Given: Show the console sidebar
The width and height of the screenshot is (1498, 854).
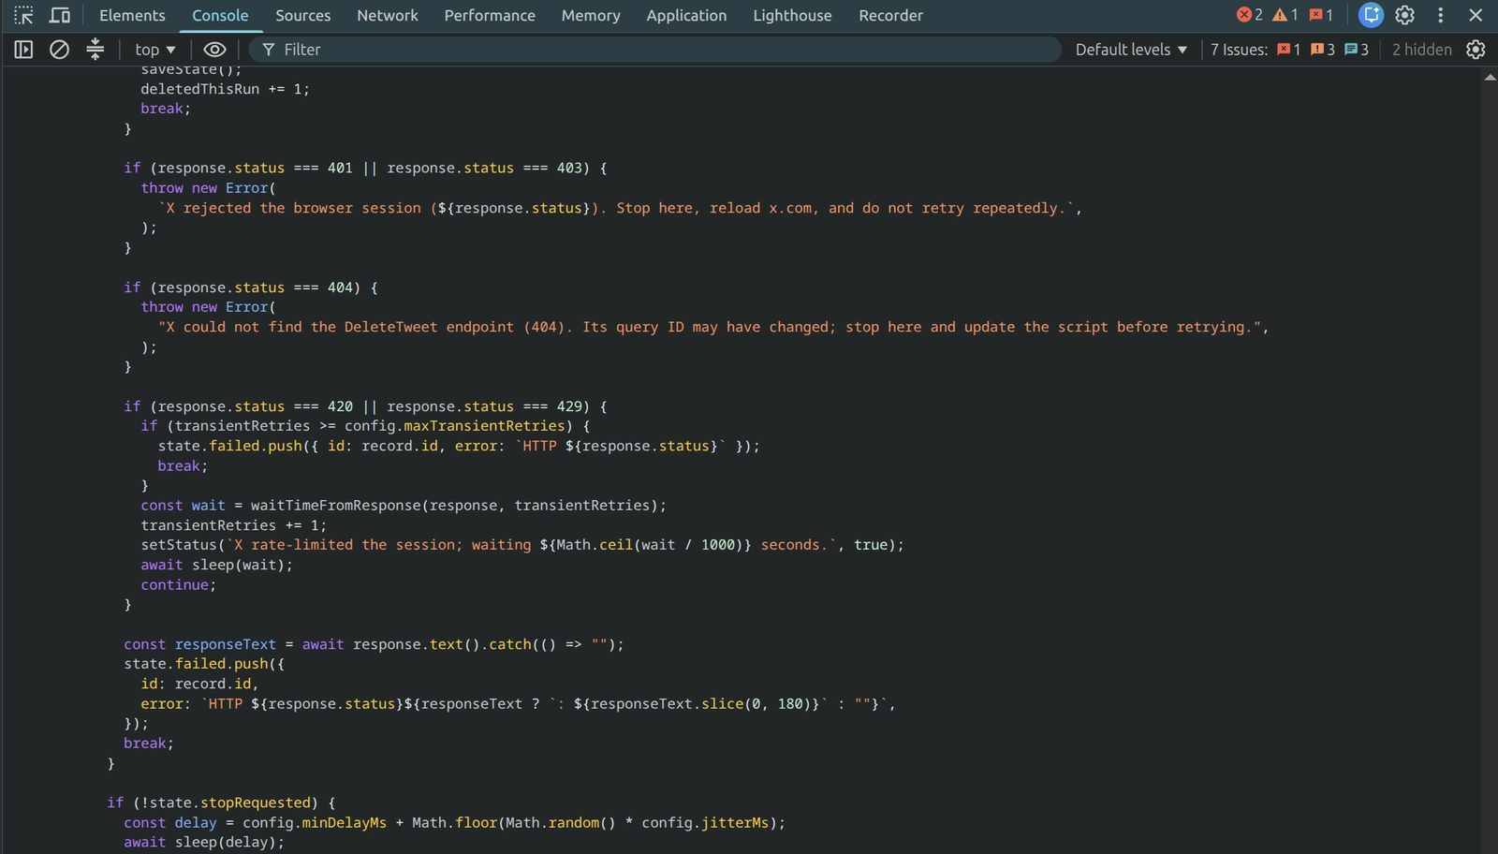Looking at the screenshot, I should [23, 50].
